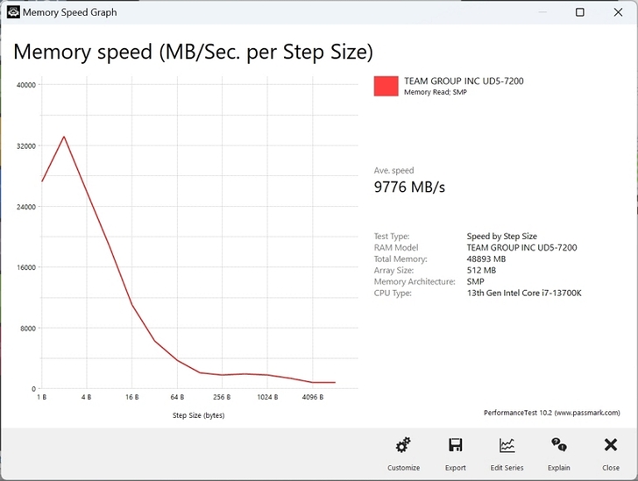Open the Customize gear icon
Viewport: 638px width, 481px height.
(403, 445)
